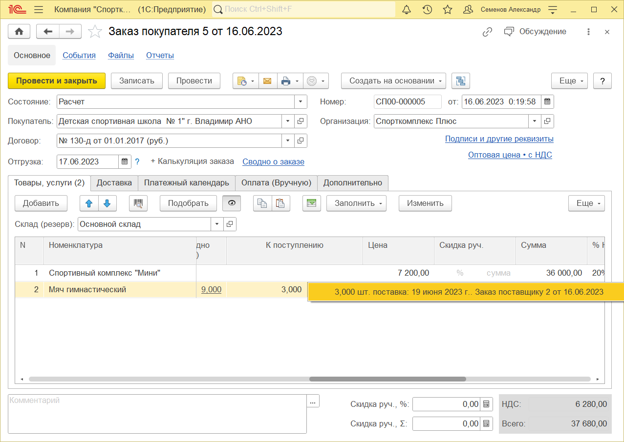Go to the home page icon
Image resolution: width=624 pixels, height=442 pixels.
pos(19,32)
